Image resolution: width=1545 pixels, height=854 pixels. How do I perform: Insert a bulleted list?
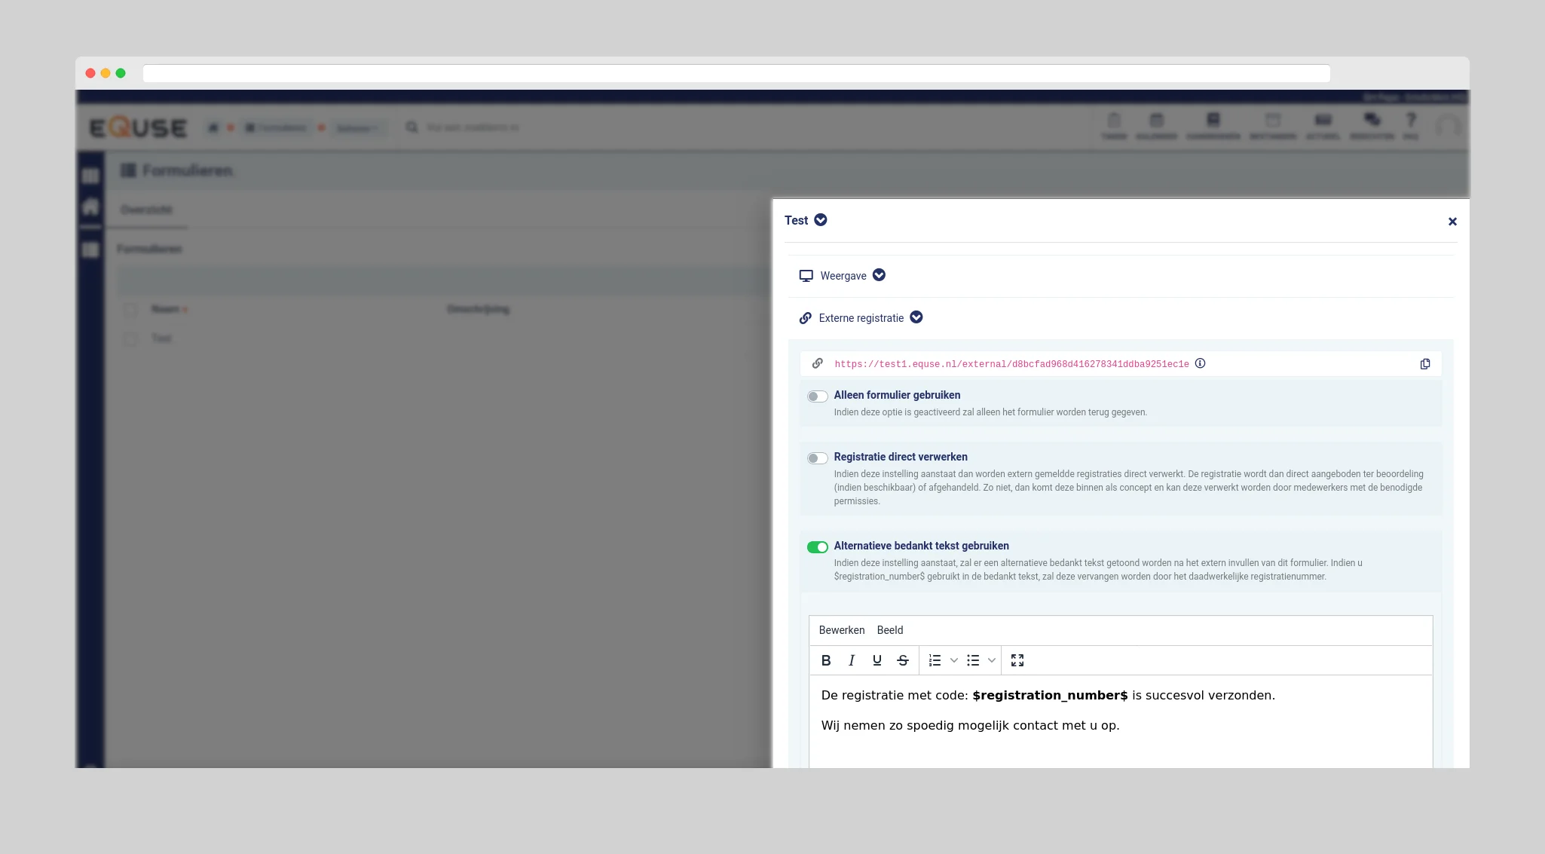[973, 660]
